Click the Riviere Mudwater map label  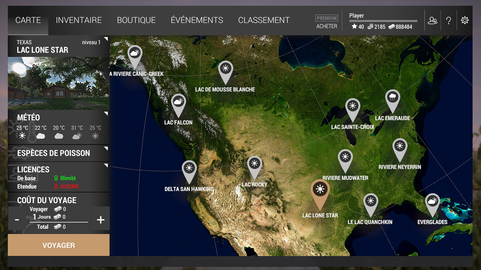click(345, 178)
